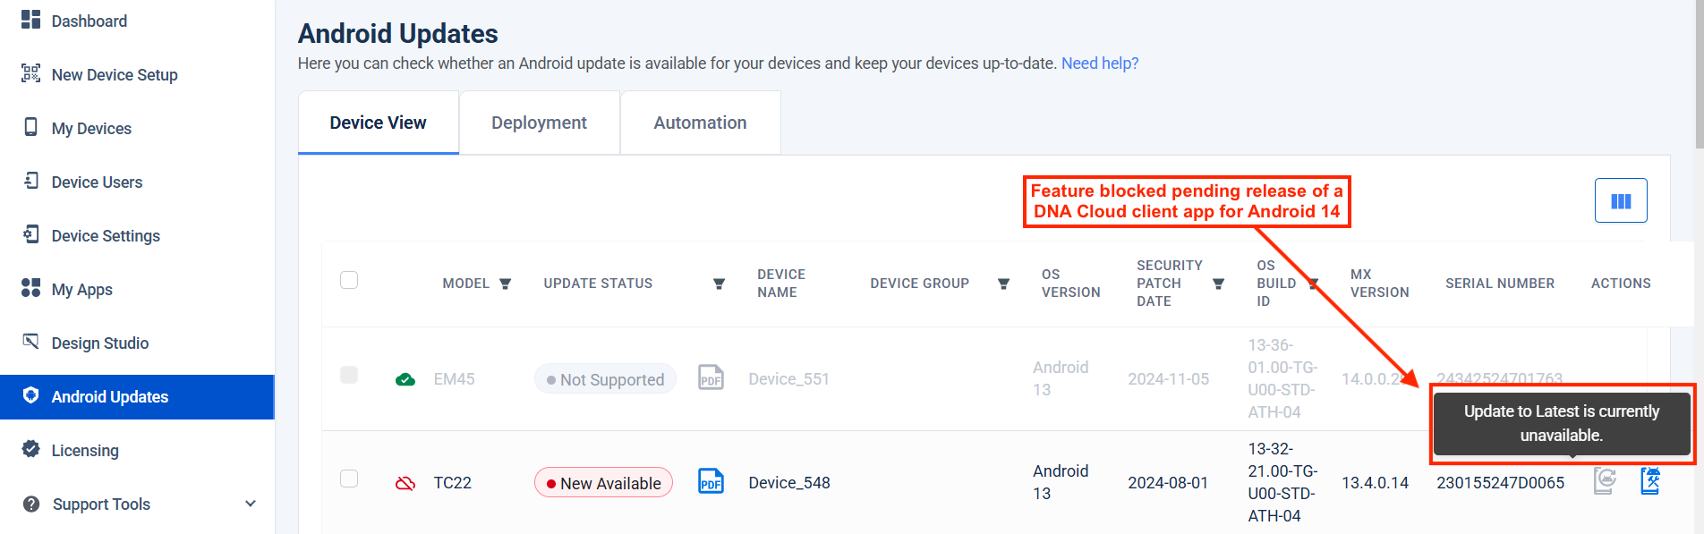Switch to the Deployment tab
Screen dimensions: 1704x534
pyautogui.click(x=539, y=123)
